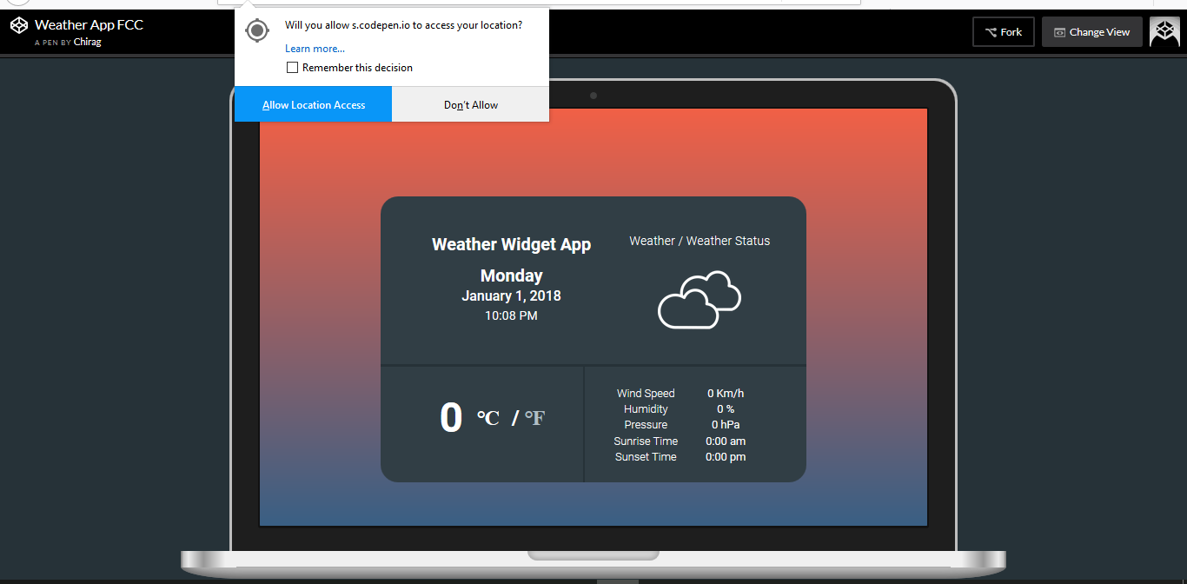Click the fork icon inside the Fork button

coord(989,31)
